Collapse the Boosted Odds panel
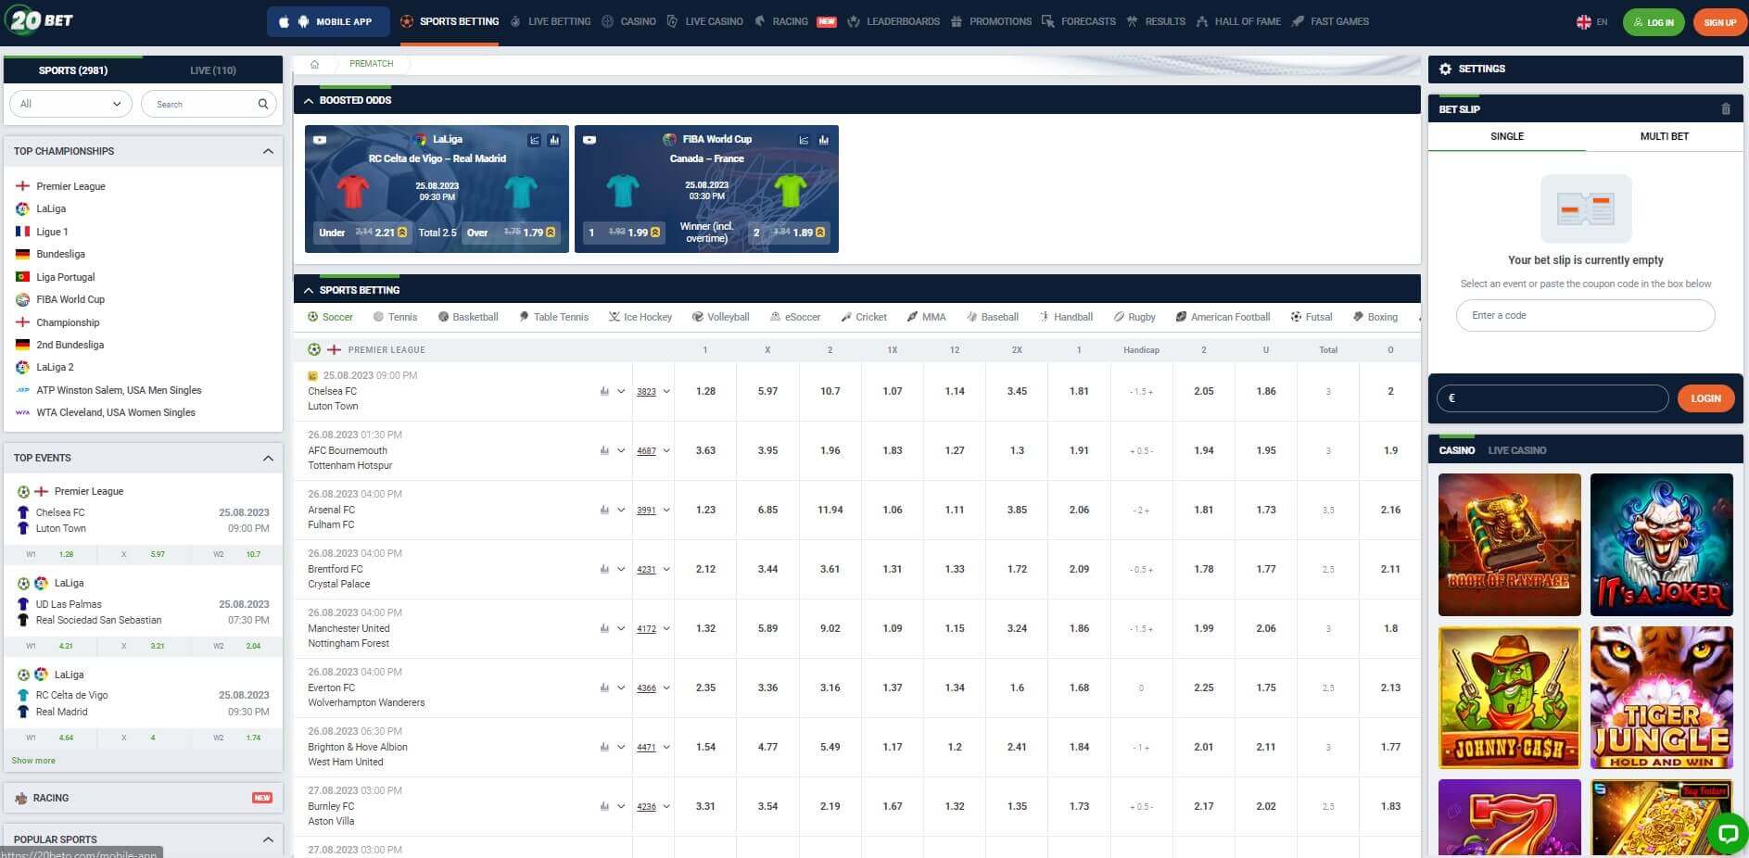1749x858 pixels. 308,100
